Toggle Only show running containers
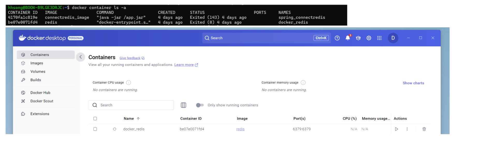The width and height of the screenshot is (477, 144). [x=200, y=105]
